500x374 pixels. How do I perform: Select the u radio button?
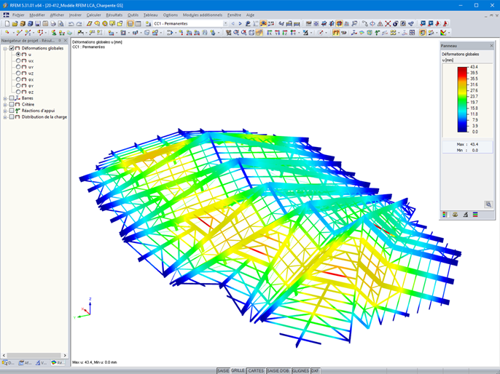pos(18,55)
